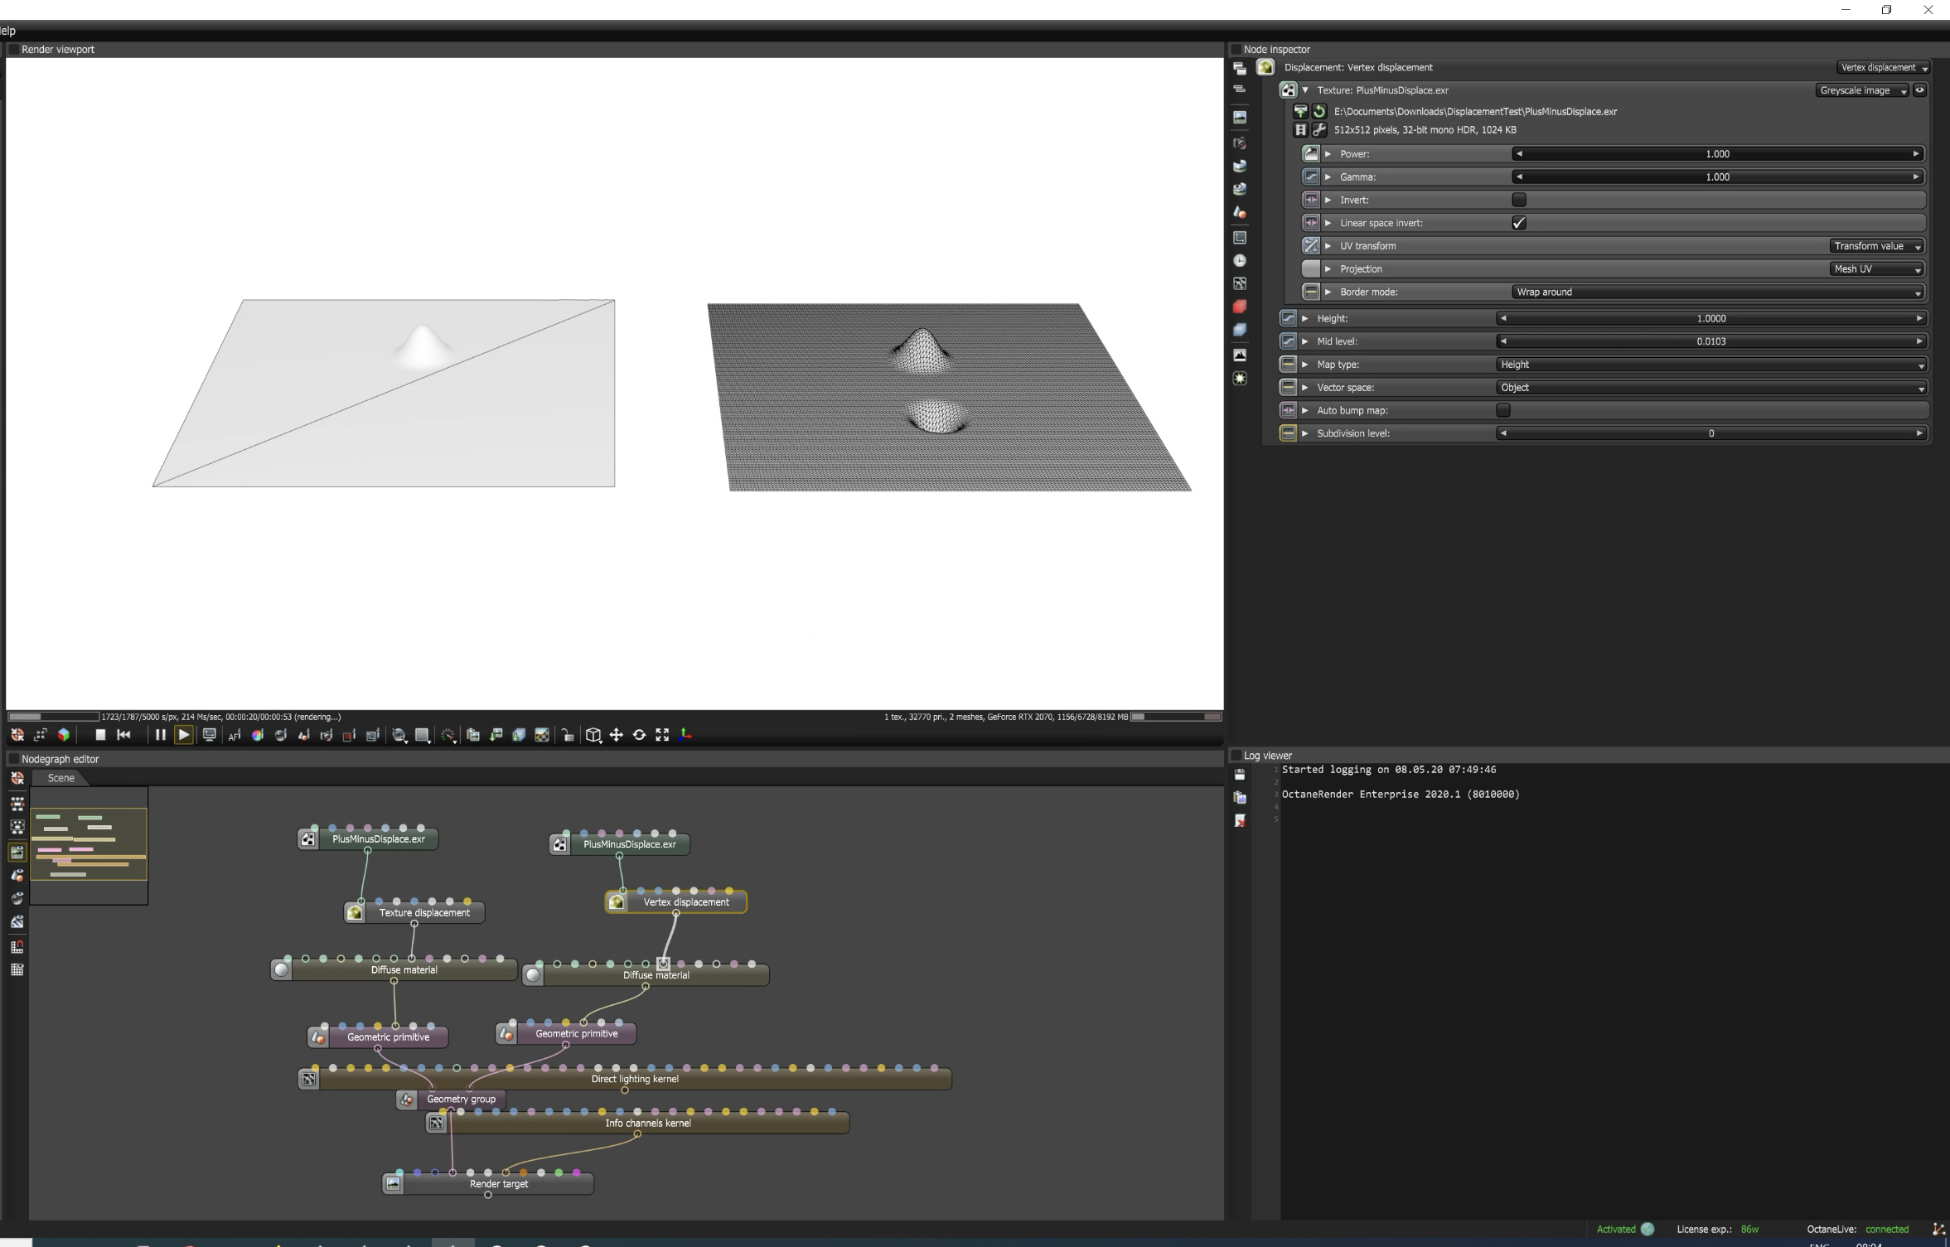The height and width of the screenshot is (1247, 1950).
Task: Click the viewport lock icon
Action: 568,735
